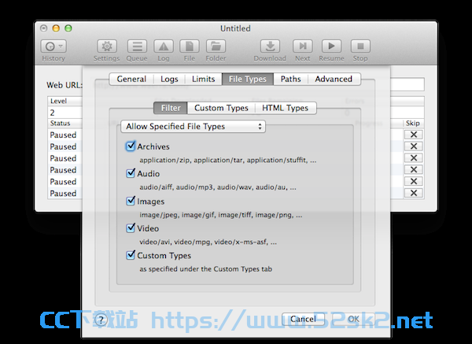Open the Queue list icon
The height and width of the screenshot is (344, 472).
tap(137, 46)
